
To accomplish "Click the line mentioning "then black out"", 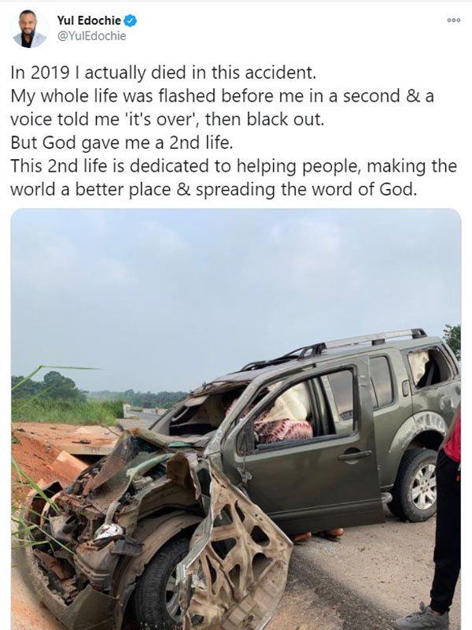I will point(167,120).
